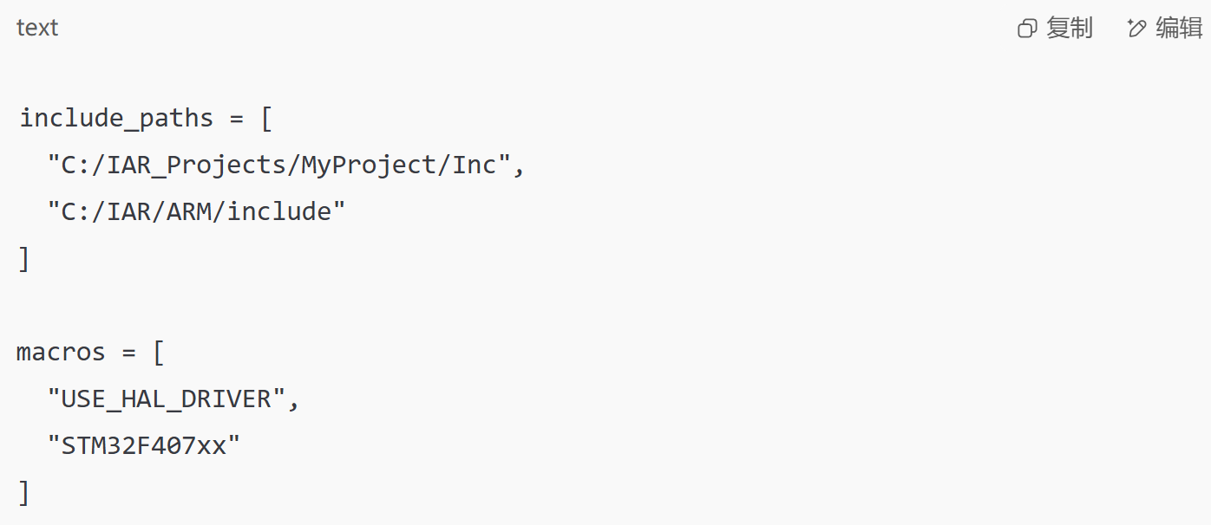Click the 复制 copy label

1070,28
